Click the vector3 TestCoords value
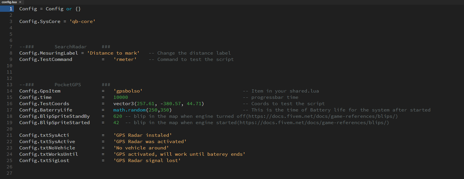The width and height of the screenshot is (464, 179). (159, 104)
